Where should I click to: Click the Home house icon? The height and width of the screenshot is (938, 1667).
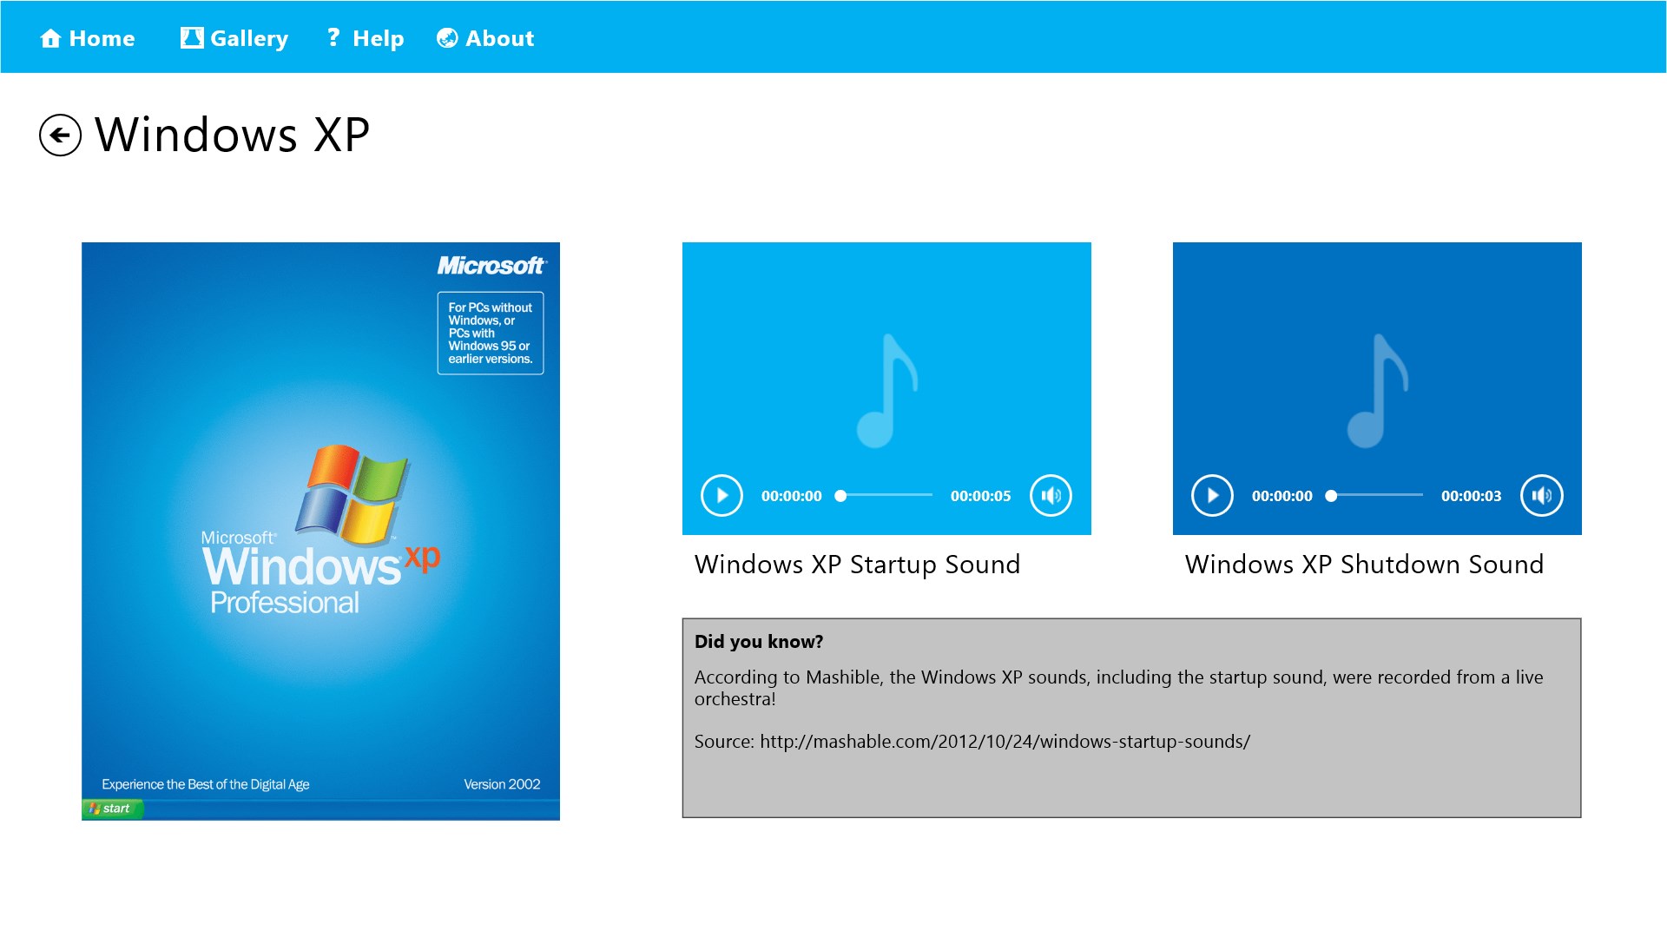click(x=50, y=38)
